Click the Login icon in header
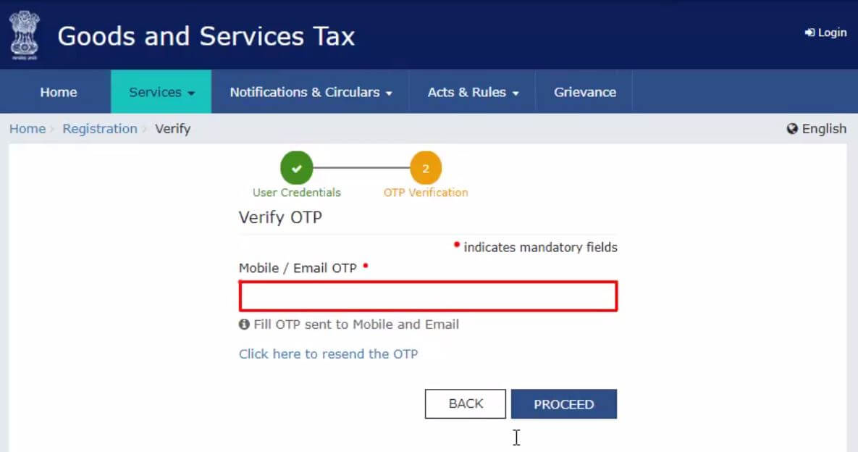858x452 pixels. (809, 33)
